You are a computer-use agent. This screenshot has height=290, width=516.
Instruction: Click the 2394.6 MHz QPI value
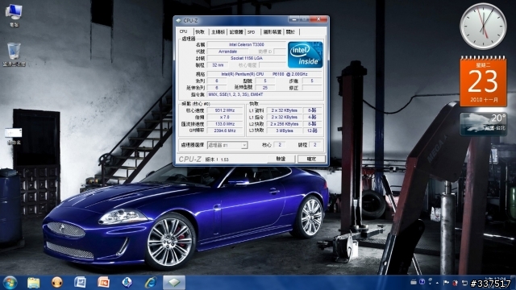coord(225,130)
